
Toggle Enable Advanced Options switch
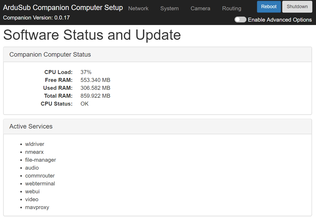pos(240,19)
